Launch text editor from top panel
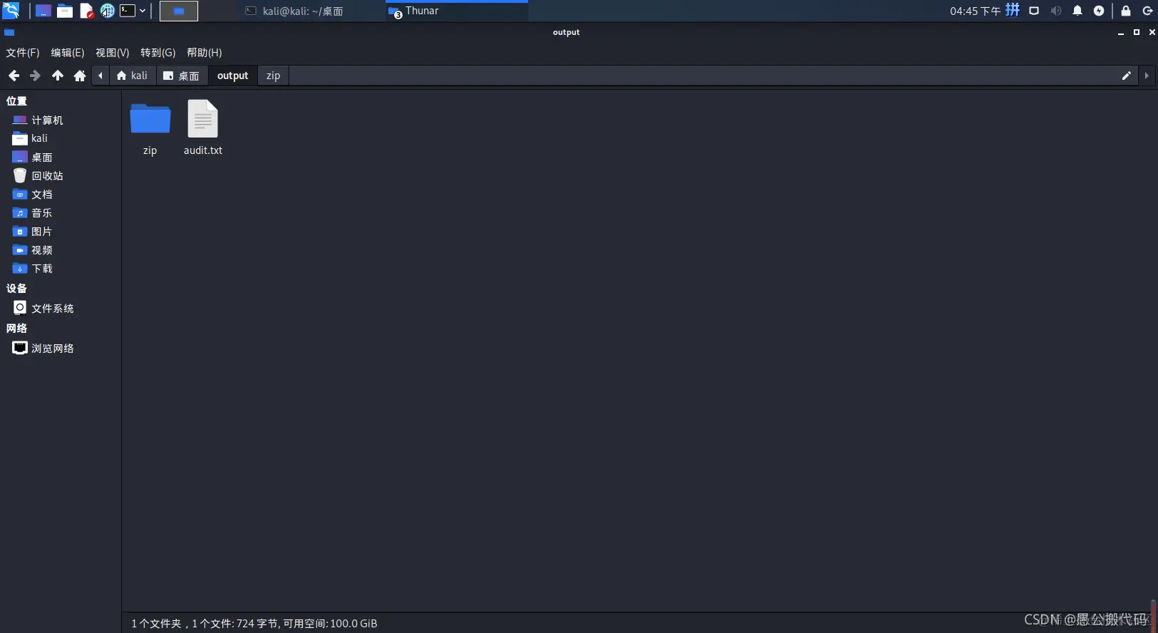This screenshot has height=633, width=1158. tap(86, 11)
